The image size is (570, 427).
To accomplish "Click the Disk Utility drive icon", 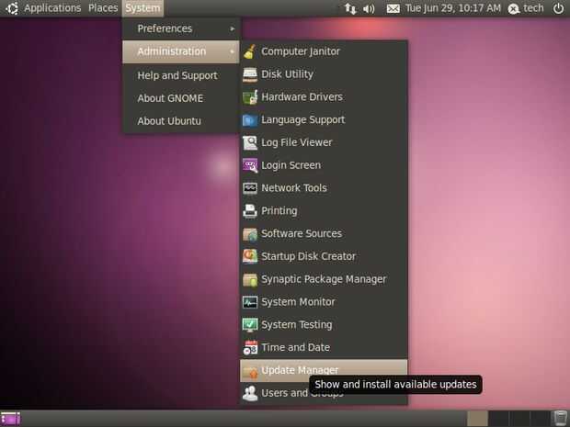I will pyautogui.click(x=250, y=74).
